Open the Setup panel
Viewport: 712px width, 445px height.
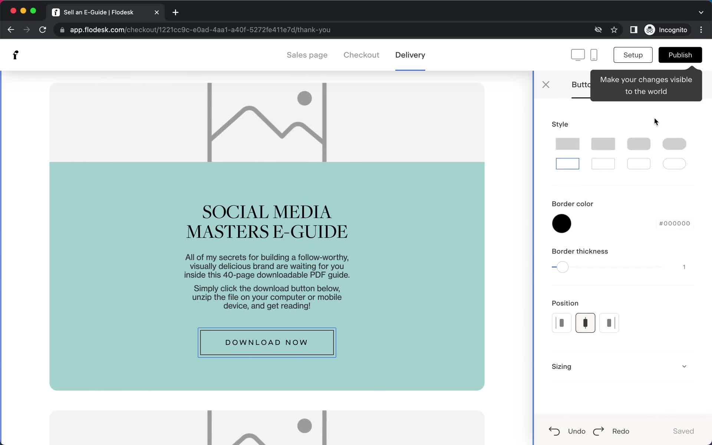[x=633, y=55]
